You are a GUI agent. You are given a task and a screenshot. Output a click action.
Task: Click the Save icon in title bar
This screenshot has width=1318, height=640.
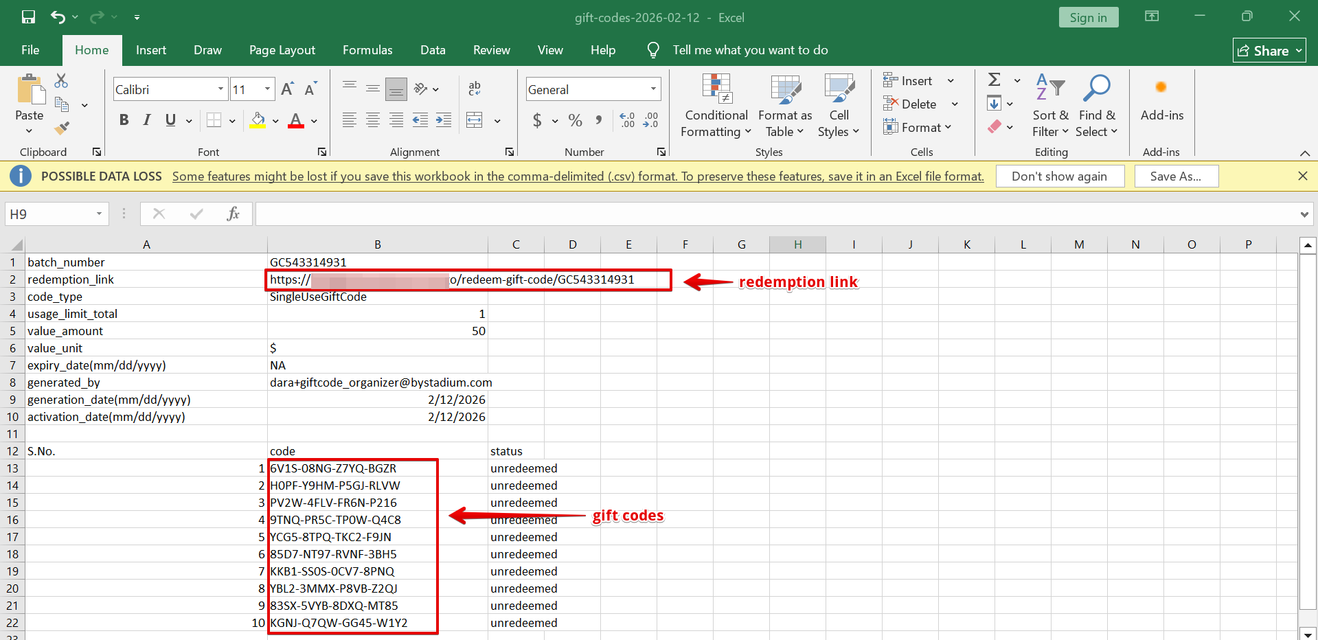(x=28, y=17)
